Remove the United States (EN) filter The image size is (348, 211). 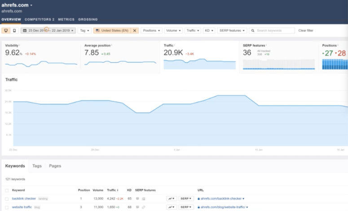pyautogui.click(x=135, y=30)
